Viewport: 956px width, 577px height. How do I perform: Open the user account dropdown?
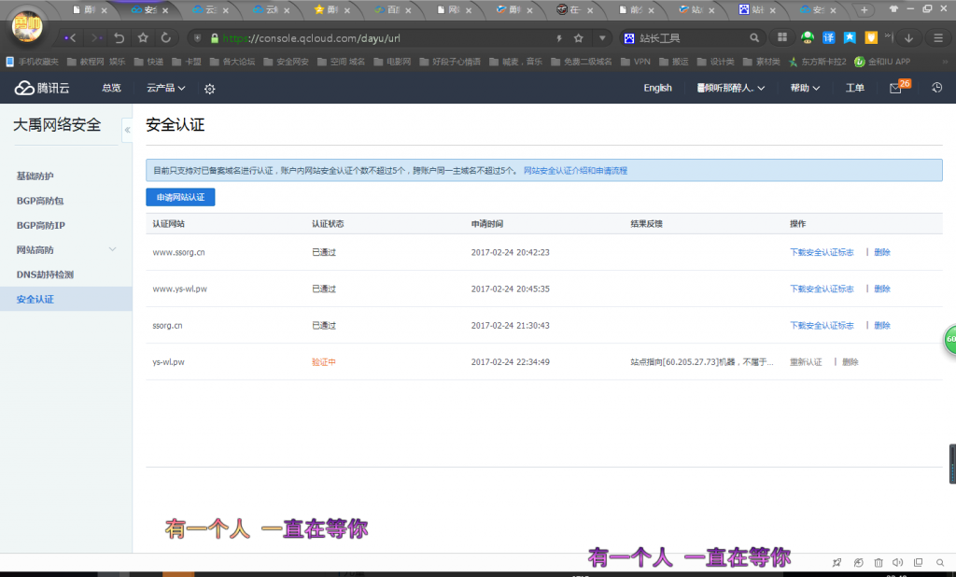tap(731, 88)
